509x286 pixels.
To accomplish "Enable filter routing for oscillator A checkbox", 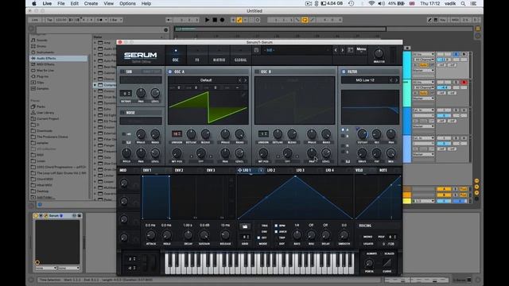I will coord(343,129).
